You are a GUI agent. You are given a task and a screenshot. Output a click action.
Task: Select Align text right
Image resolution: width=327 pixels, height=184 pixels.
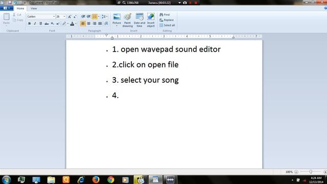click(x=95, y=24)
